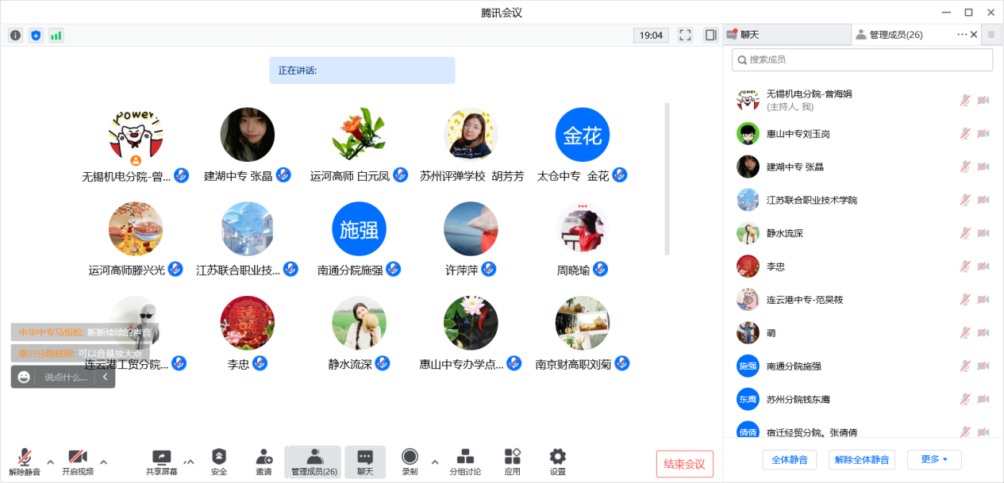Toggle mic of 江苏联合职业技术学院 in list
This screenshot has width=1004, height=483.
[x=965, y=200]
